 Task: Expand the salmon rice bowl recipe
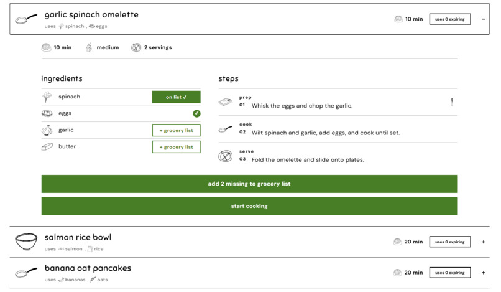(484, 242)
